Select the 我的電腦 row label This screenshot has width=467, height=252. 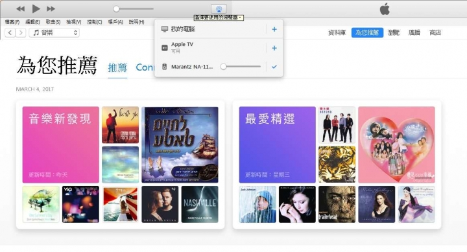coord(183,29)
